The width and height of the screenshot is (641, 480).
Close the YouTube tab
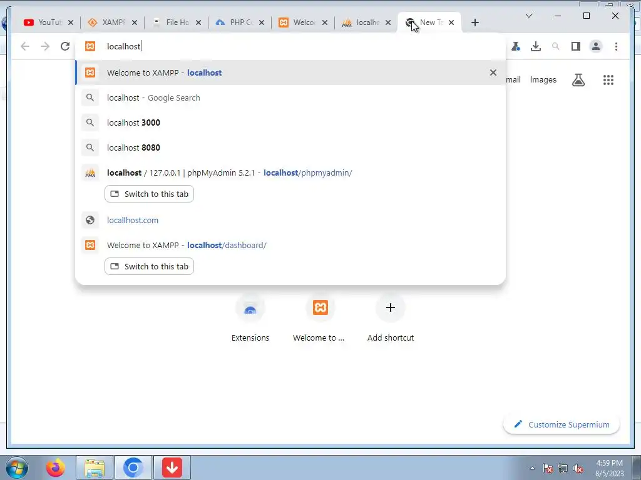pyautogui.click(x=71, y=22)
